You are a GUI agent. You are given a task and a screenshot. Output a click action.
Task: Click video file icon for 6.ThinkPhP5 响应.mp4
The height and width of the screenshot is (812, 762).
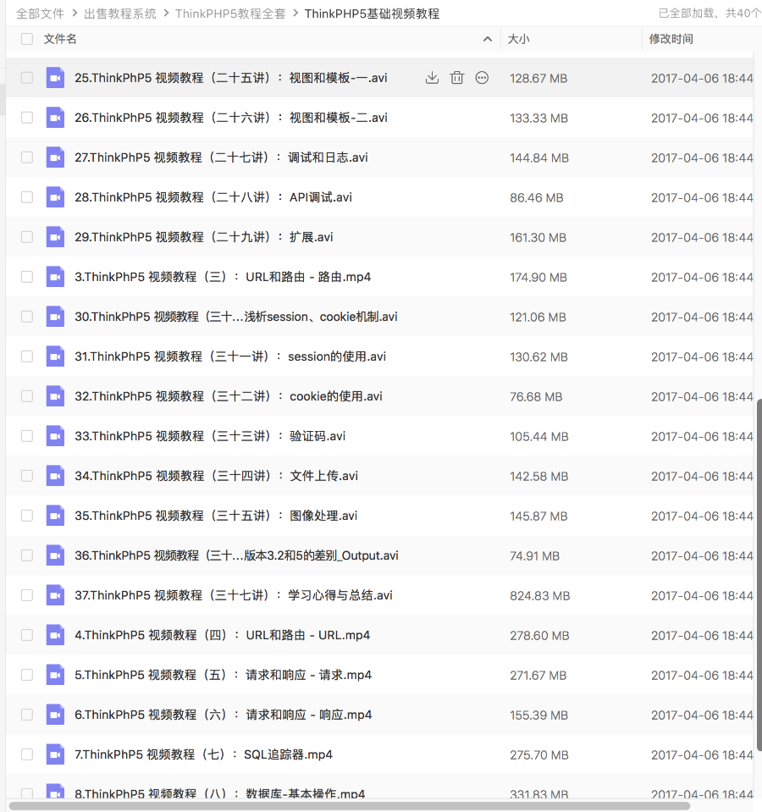55,715
